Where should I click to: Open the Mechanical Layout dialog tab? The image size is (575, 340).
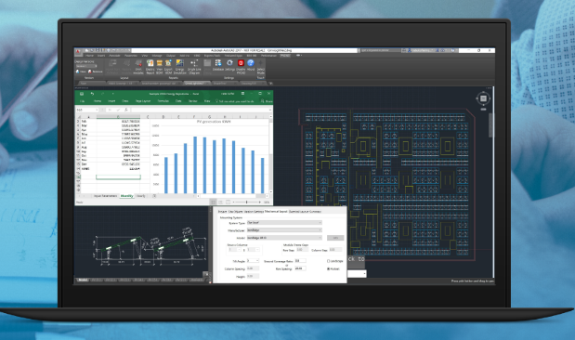[276, 211]
